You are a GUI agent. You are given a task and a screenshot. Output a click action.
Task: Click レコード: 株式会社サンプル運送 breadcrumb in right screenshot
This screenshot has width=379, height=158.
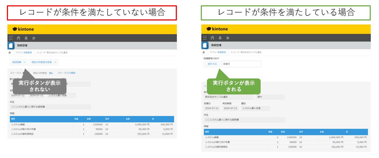pyautogui.click(x=246, y=52)
